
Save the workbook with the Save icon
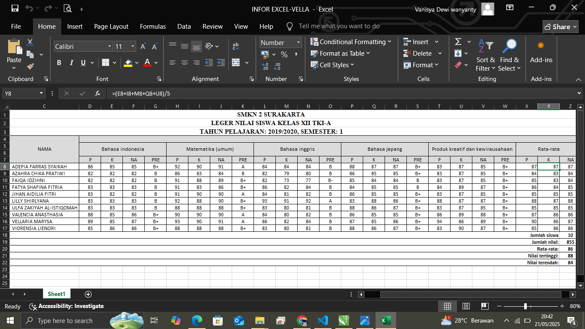pos(15,8)
